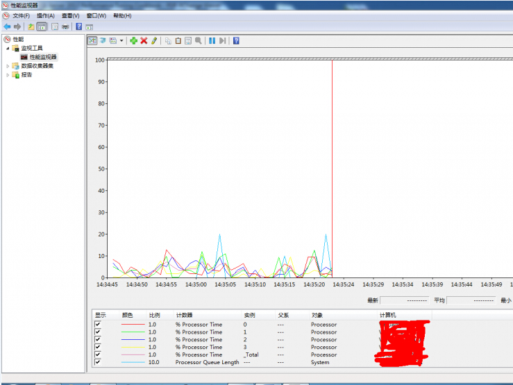
Task: Open the 查看(V) menu
Action: click(x=70, y=15)
